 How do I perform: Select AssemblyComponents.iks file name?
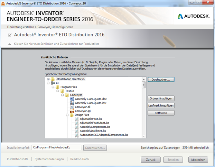click(95, 127)
